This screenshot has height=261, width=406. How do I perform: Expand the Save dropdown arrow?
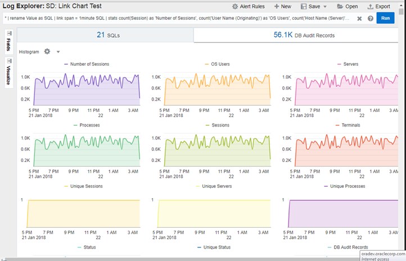326,7
